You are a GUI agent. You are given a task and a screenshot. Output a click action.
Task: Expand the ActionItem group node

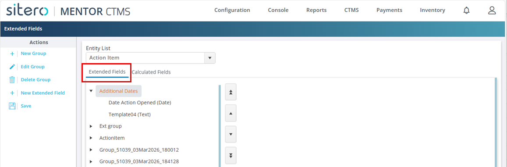tap(91, 138)
